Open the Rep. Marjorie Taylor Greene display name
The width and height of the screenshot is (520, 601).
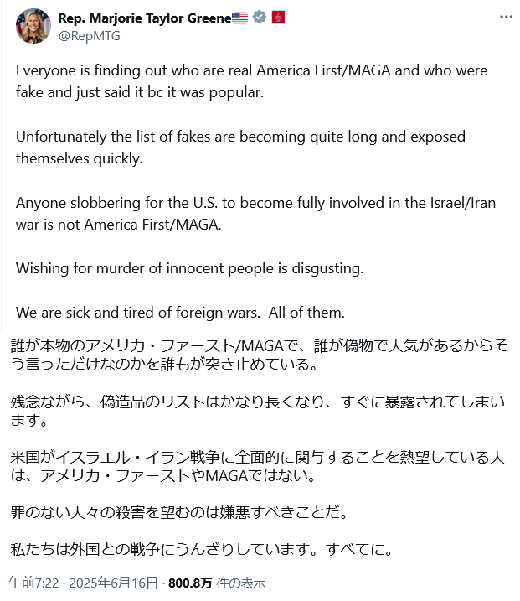coord(145,18)
